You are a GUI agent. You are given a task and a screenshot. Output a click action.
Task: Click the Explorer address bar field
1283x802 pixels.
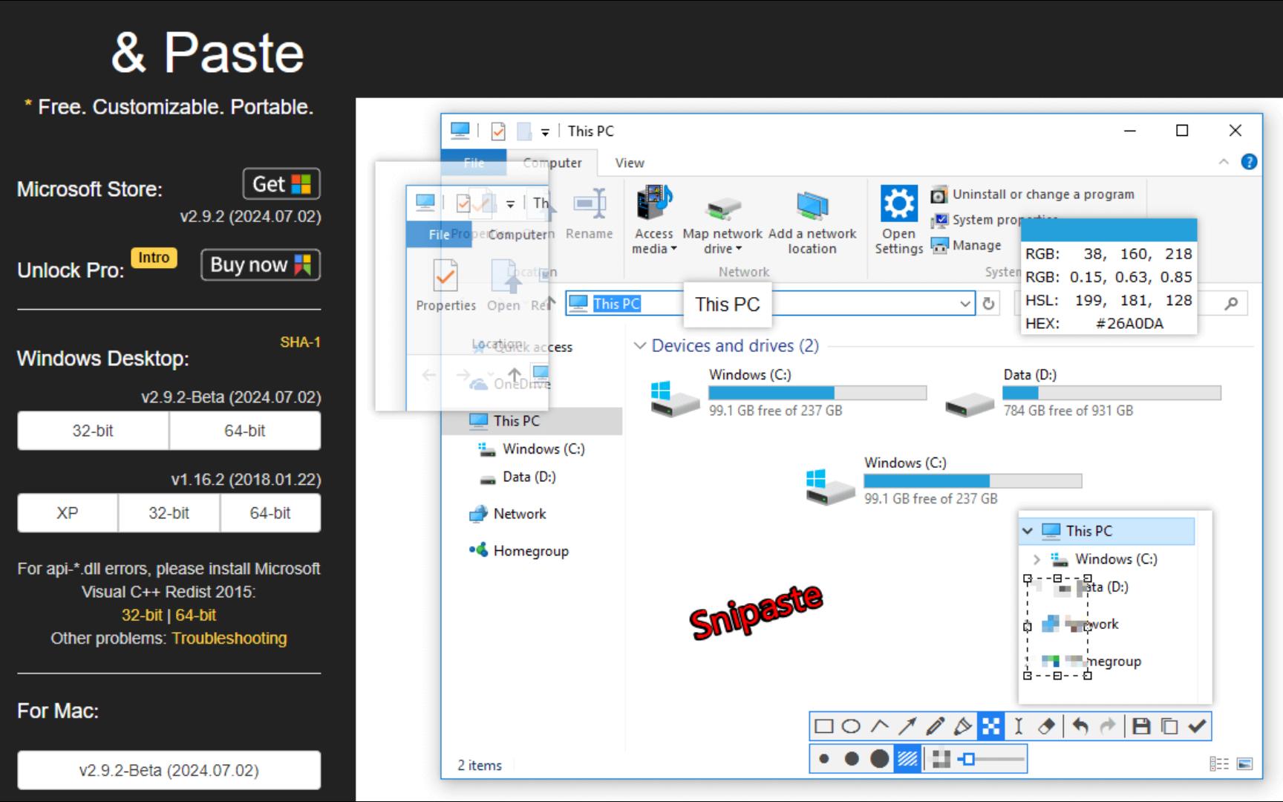pyautogui.click(x=770, y=304)
